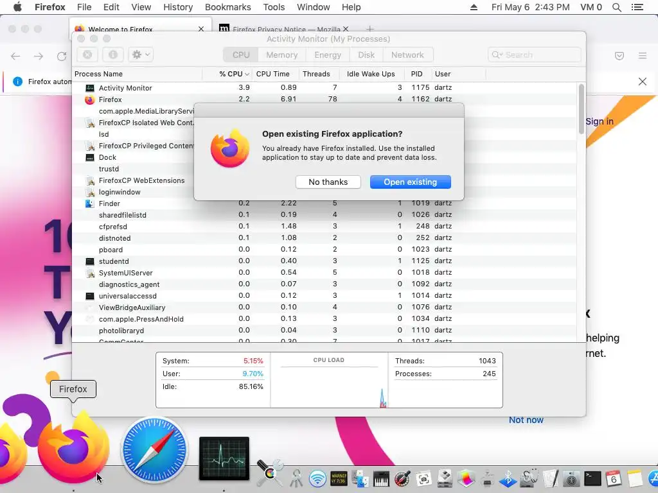The image size is (658, 493).
Task: Open Bluetooth File Exchange from the Dock
Action: click(508, 478)
